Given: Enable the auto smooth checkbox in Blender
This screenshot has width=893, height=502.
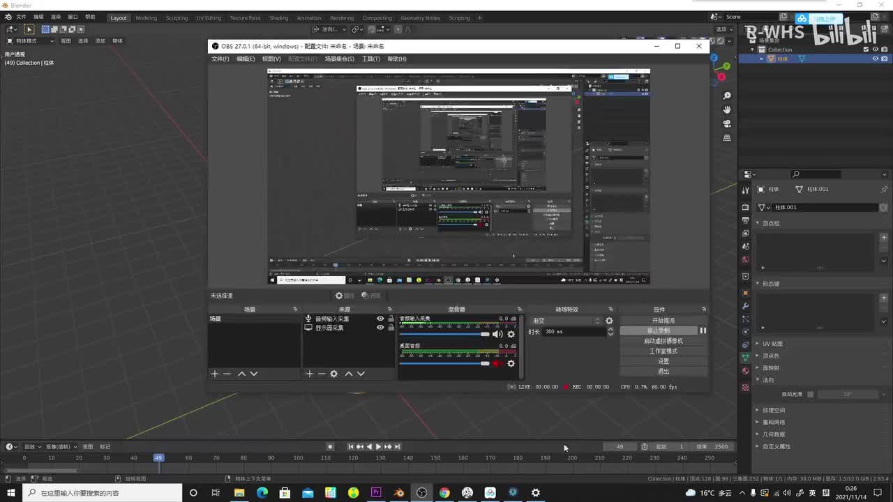Looking at the screenshot, I should (810, 394).
